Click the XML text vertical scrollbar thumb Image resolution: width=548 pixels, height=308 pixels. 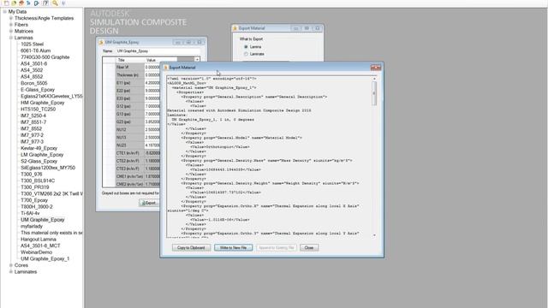coord(374,93)
